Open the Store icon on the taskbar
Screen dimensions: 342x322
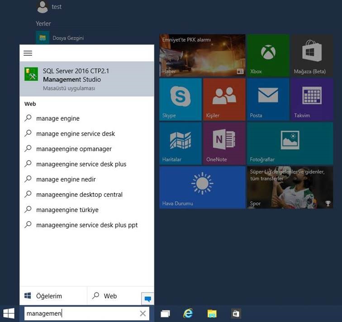[236, 313]
